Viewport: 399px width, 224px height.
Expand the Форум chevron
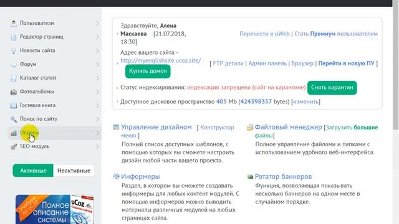pos(97,65)
